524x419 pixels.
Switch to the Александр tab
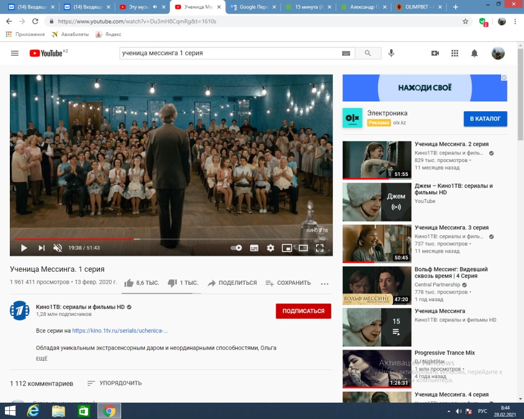364,7
